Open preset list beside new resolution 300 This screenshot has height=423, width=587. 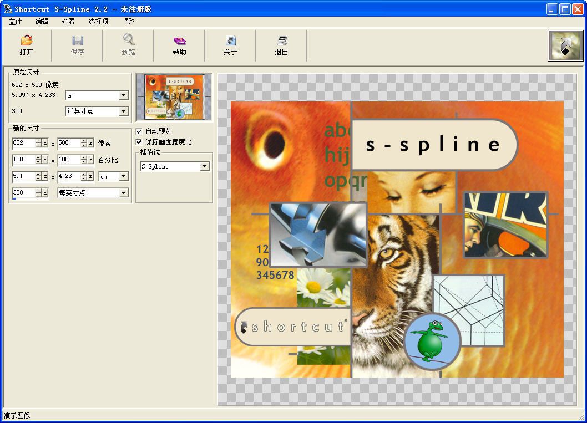[45, 192]
